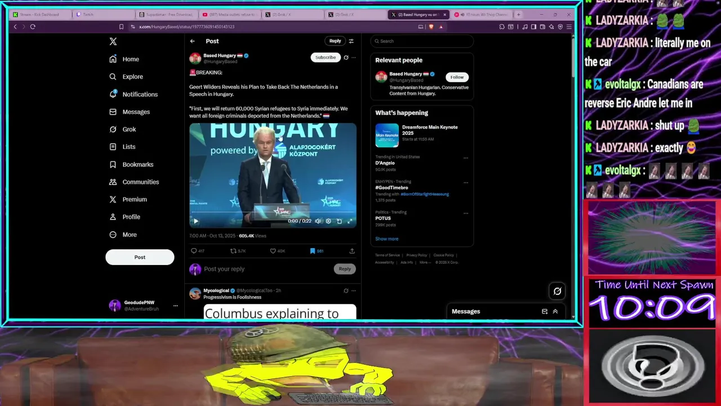Open video settings gear
Screen dimensions: 721x406
pyautogui.click(x=328, y=221)
